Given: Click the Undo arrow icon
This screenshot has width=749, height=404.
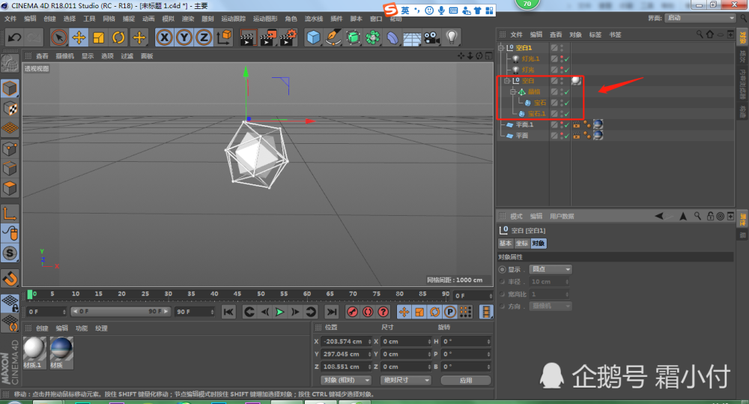Looking at the screenshot, I should (14, 37).
